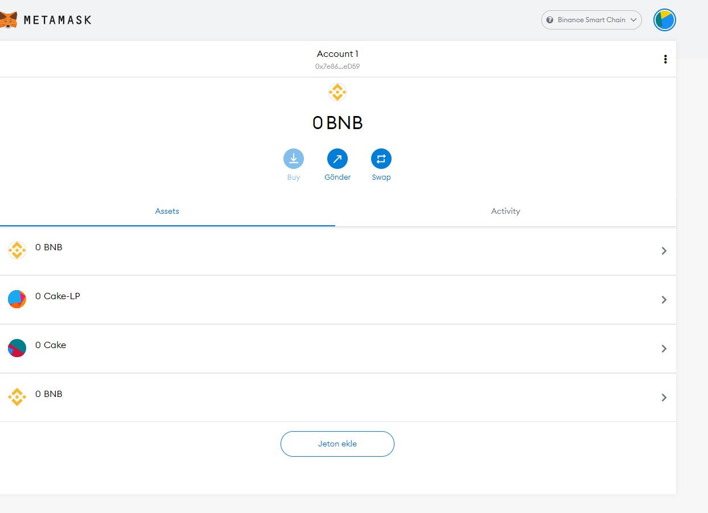
Task: Open the Binance Smart Chain network dropdown
Action: (591, 20)
